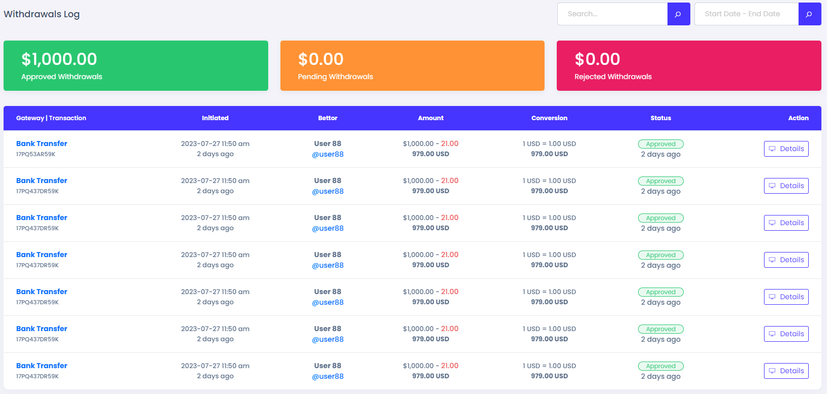This screenshot has width=827, height=394.
Task: Click the Status column header
Action: (660, 118)
